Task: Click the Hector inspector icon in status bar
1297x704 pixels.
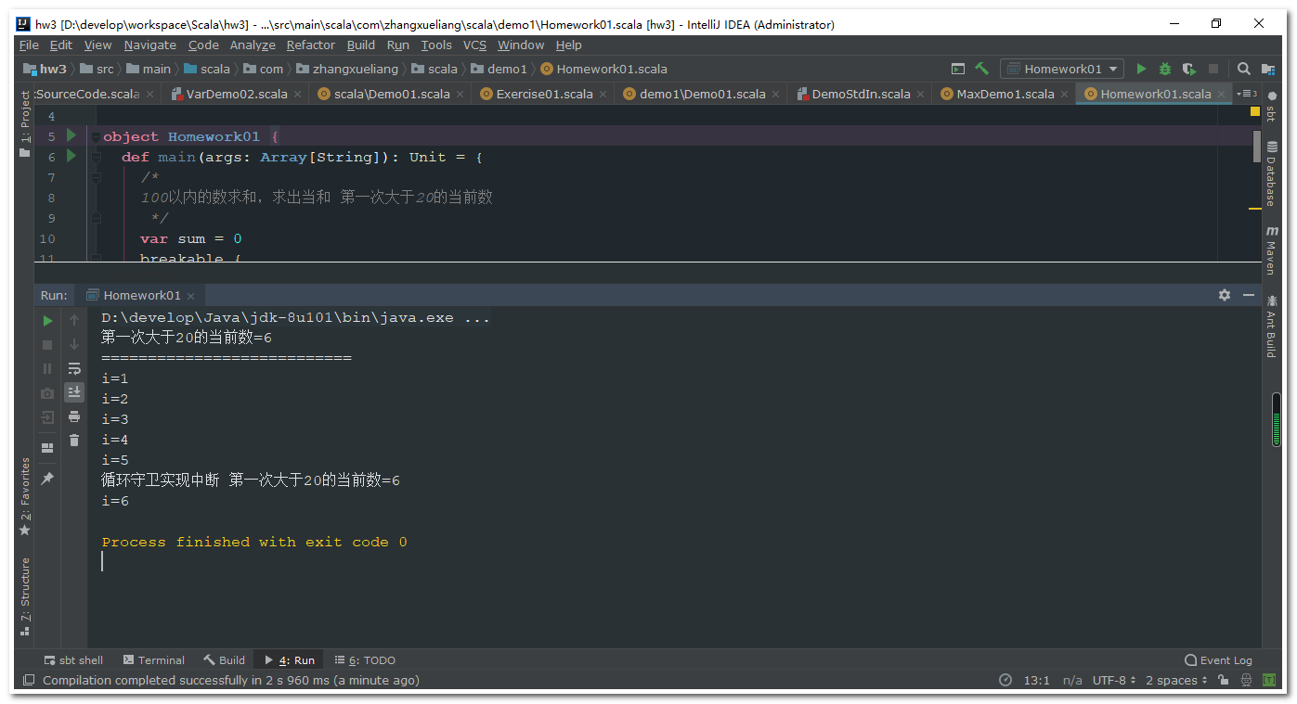Action: [1248, 681]
